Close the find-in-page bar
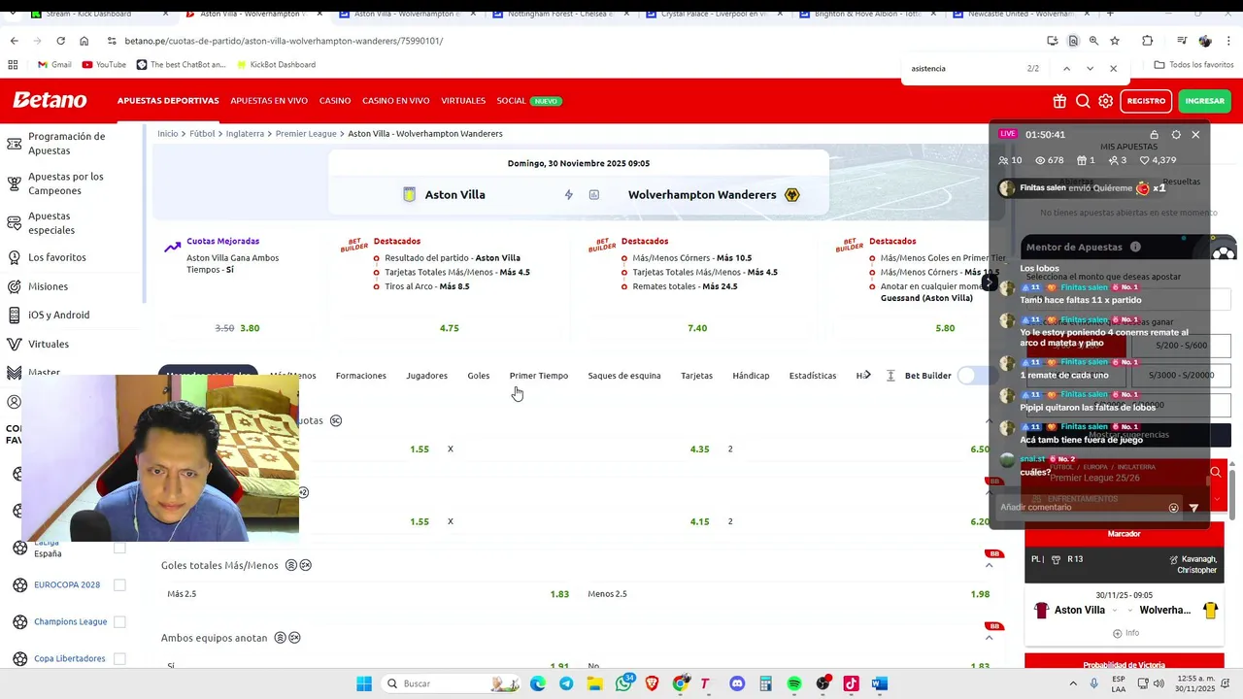Image resolution: width=1243 pixels, height=699 pixels. [x=1113, y=69]
